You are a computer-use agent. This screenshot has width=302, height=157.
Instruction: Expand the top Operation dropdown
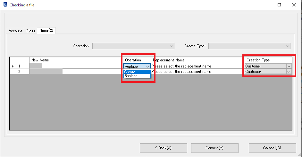click(x=133, y=46)
